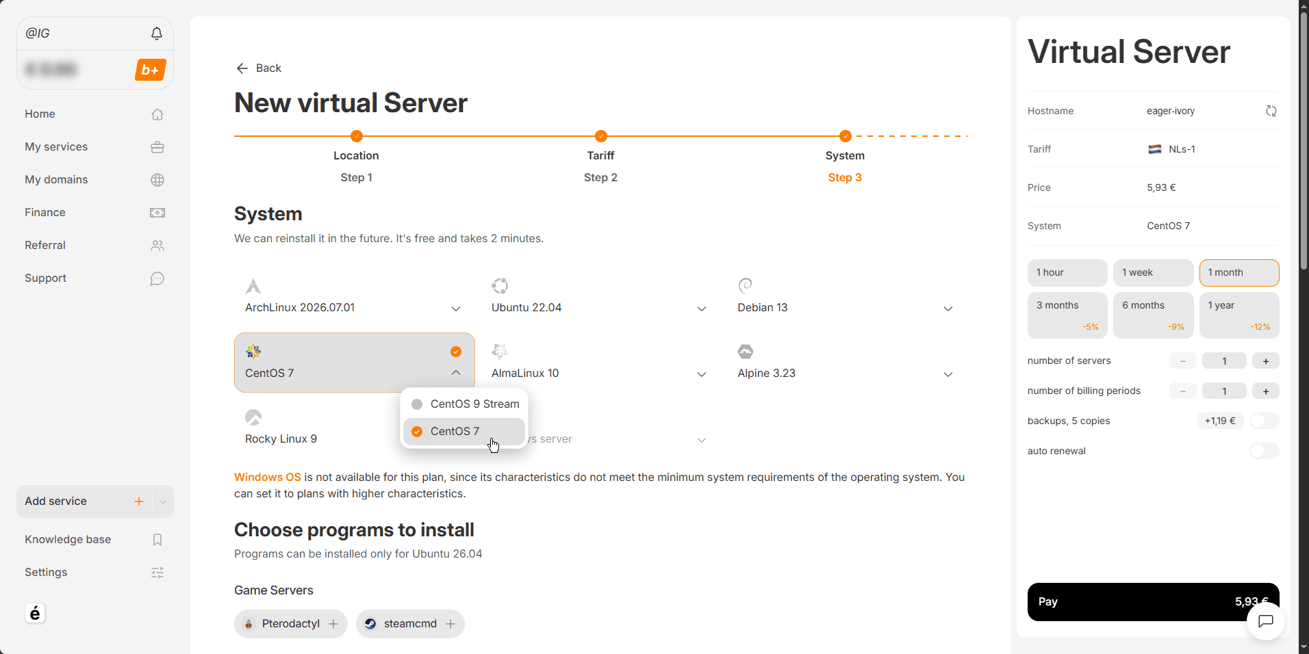Open the live chat floating button

[1266, 621]
